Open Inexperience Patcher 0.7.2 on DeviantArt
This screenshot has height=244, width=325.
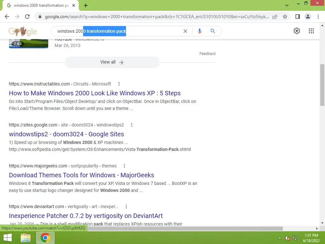click(86, 216)
